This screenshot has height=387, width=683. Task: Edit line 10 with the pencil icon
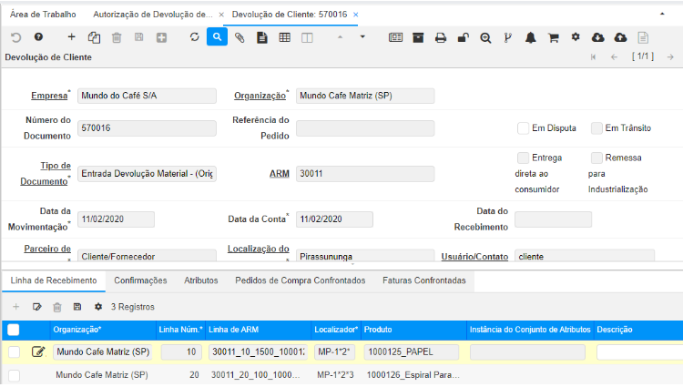click(38, 351)
